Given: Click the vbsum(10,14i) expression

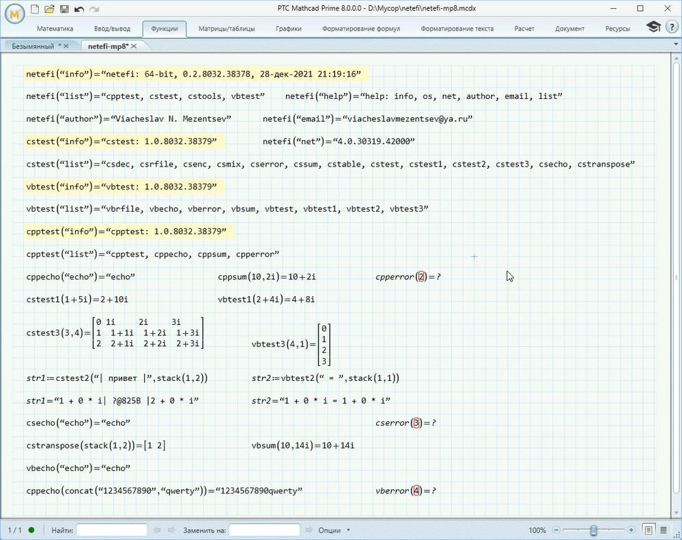Looking at the screenshot, I should click(x=302, y=445).
